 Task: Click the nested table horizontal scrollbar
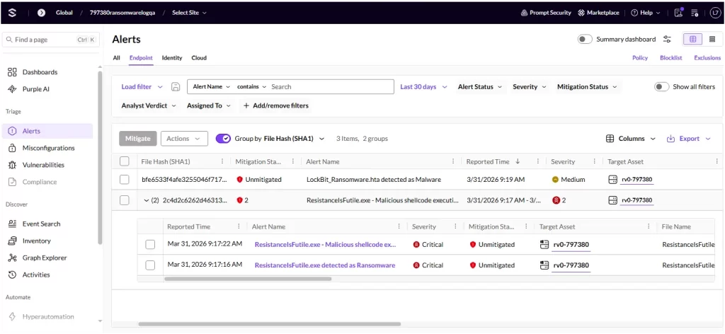pyautogui.click(x=248, y=279)
